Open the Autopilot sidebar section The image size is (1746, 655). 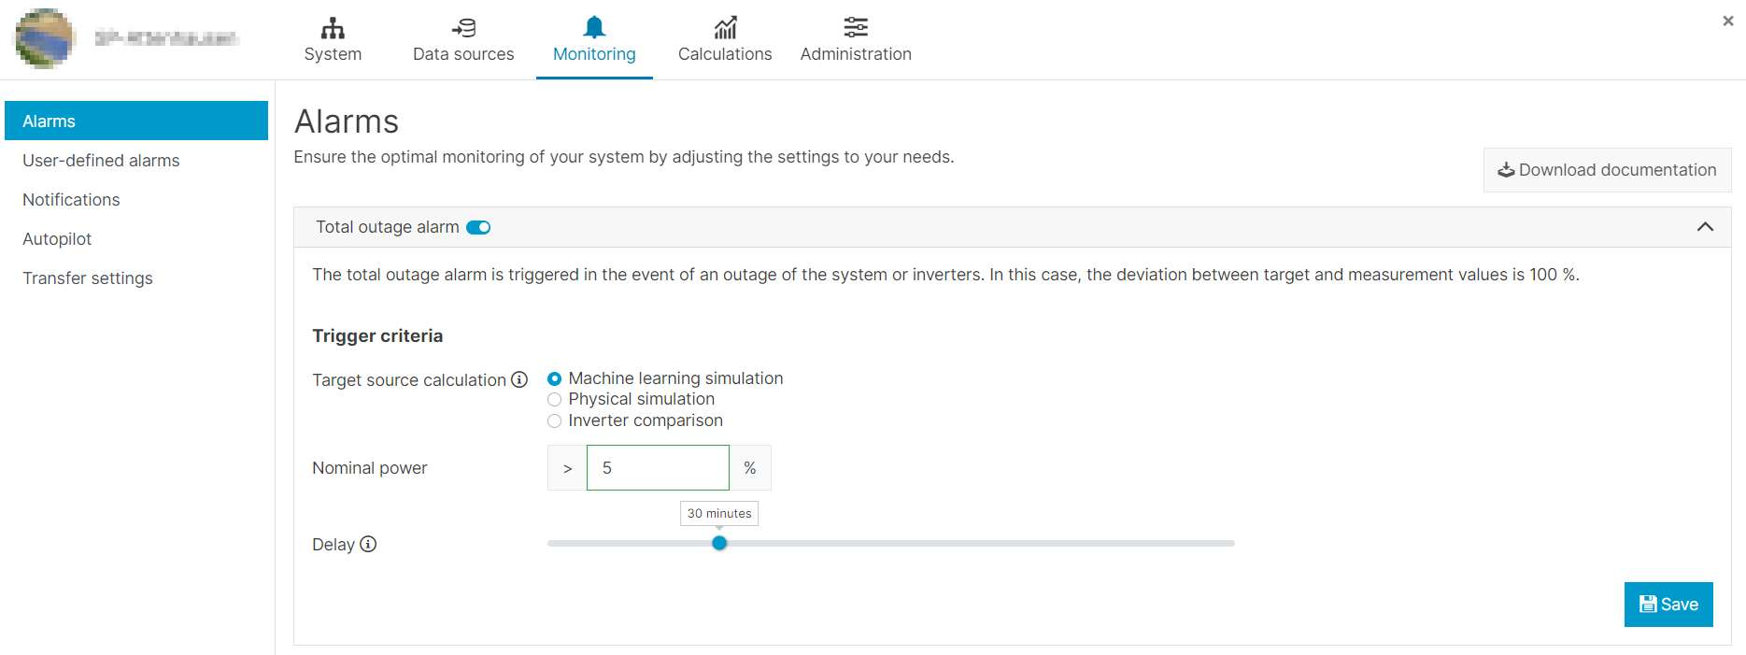point(57,239)
